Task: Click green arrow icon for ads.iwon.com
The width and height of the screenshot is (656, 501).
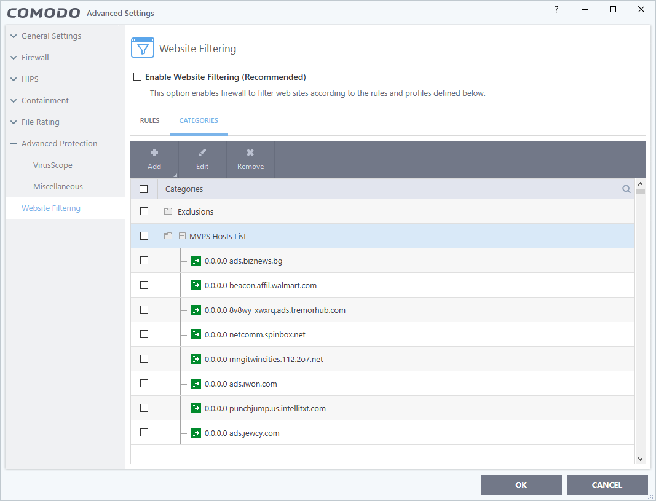Action: click(x=196, y=384)
